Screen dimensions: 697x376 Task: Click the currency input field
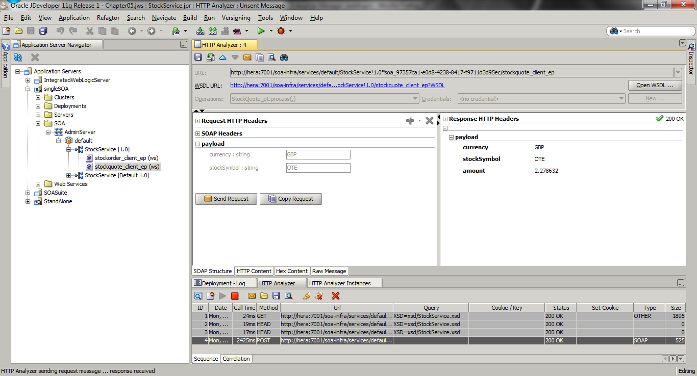click(x=318, y=154)
